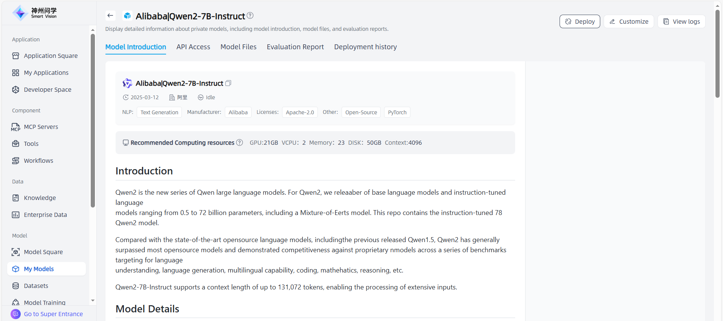Open Datasets from the sidebar
Image resolution: width=723 pixels, height=321 pixels.
pyautogui.click(x=36, y=286)
